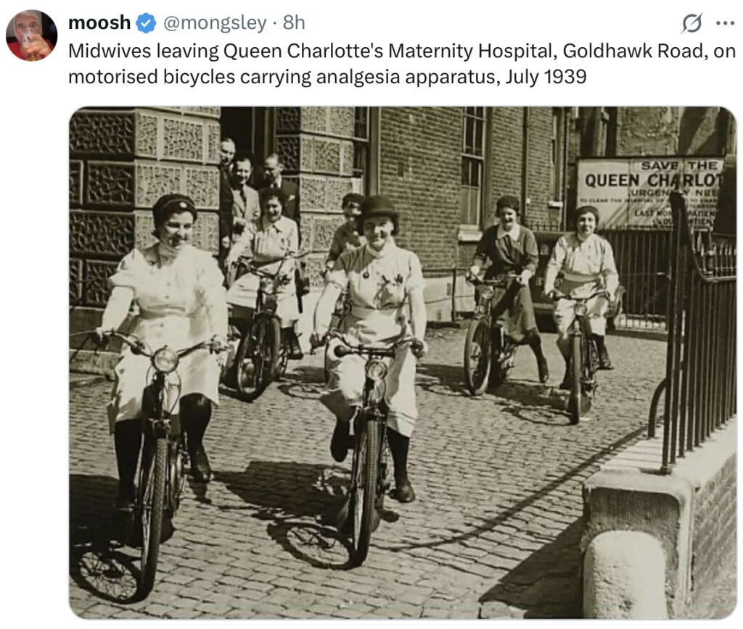The width and height of the screenshot is (743, 629).
Task: Click the tweet text about midwives
Action: (x=402, y=64)
